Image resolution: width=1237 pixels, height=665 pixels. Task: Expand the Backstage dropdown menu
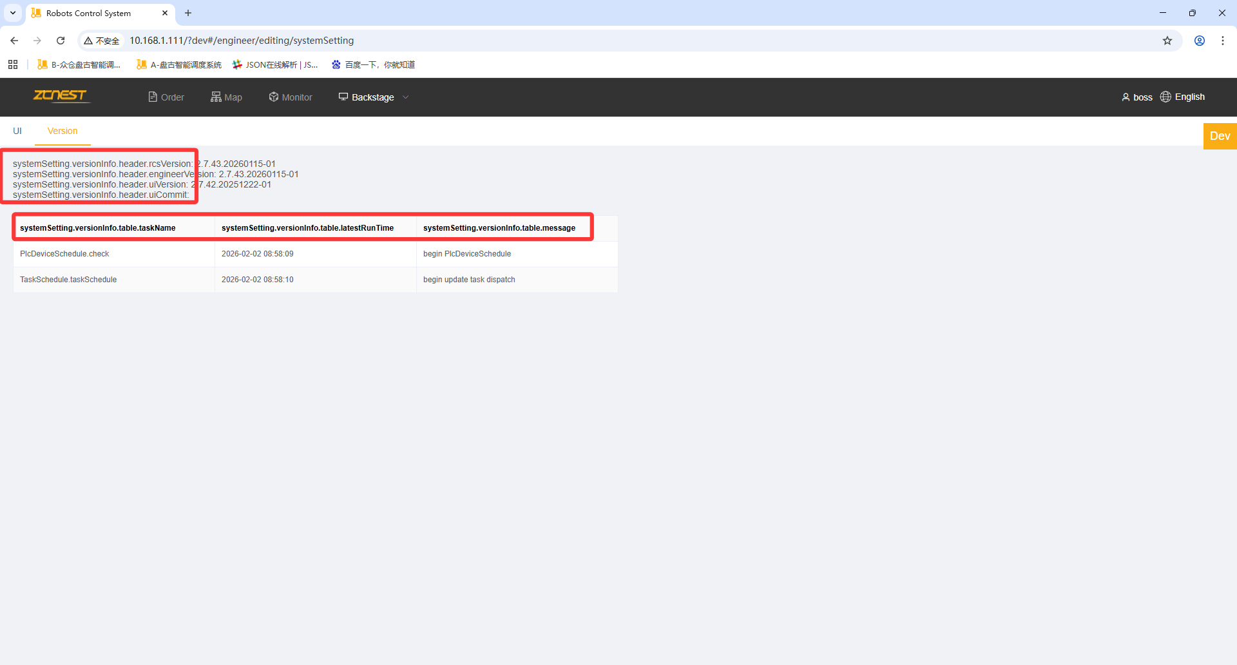[374, 97]
